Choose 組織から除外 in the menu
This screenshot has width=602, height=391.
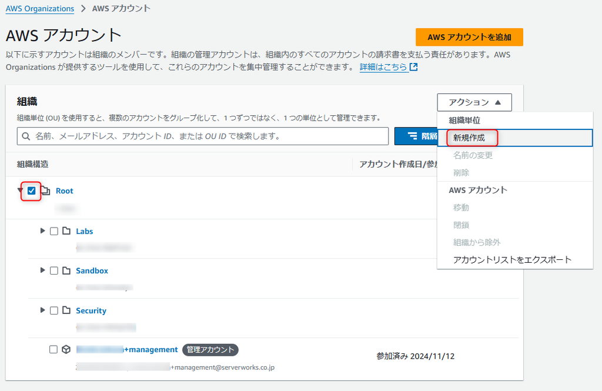tap(515, 242)
